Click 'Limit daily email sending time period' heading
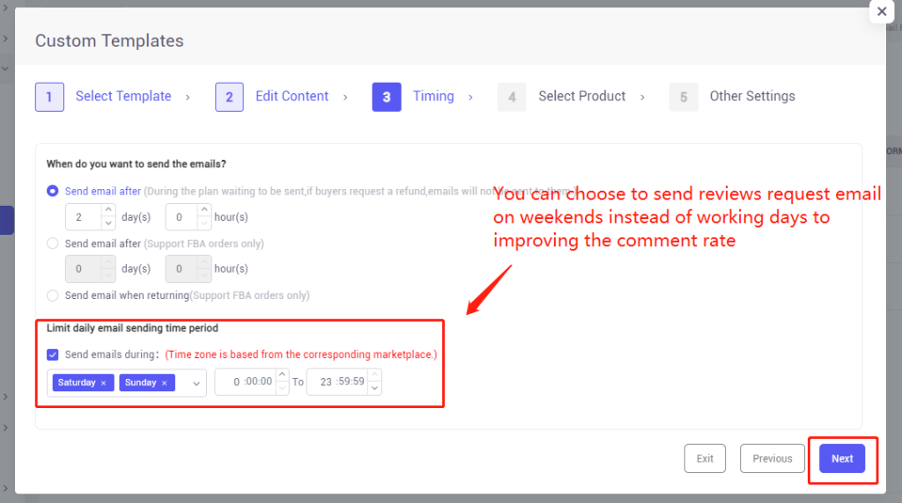 [x=132, y=328]
